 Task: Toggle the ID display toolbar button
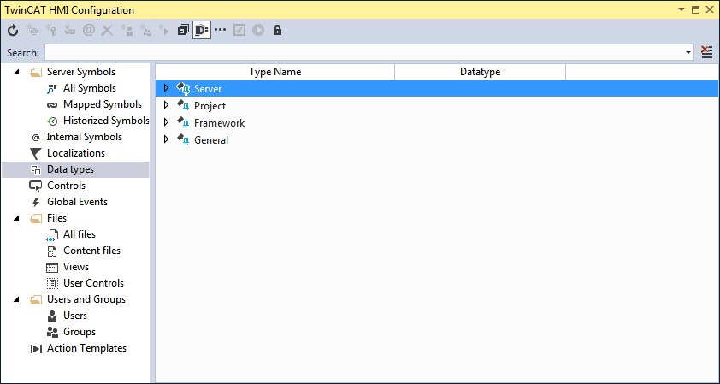(x=202, y=31)
